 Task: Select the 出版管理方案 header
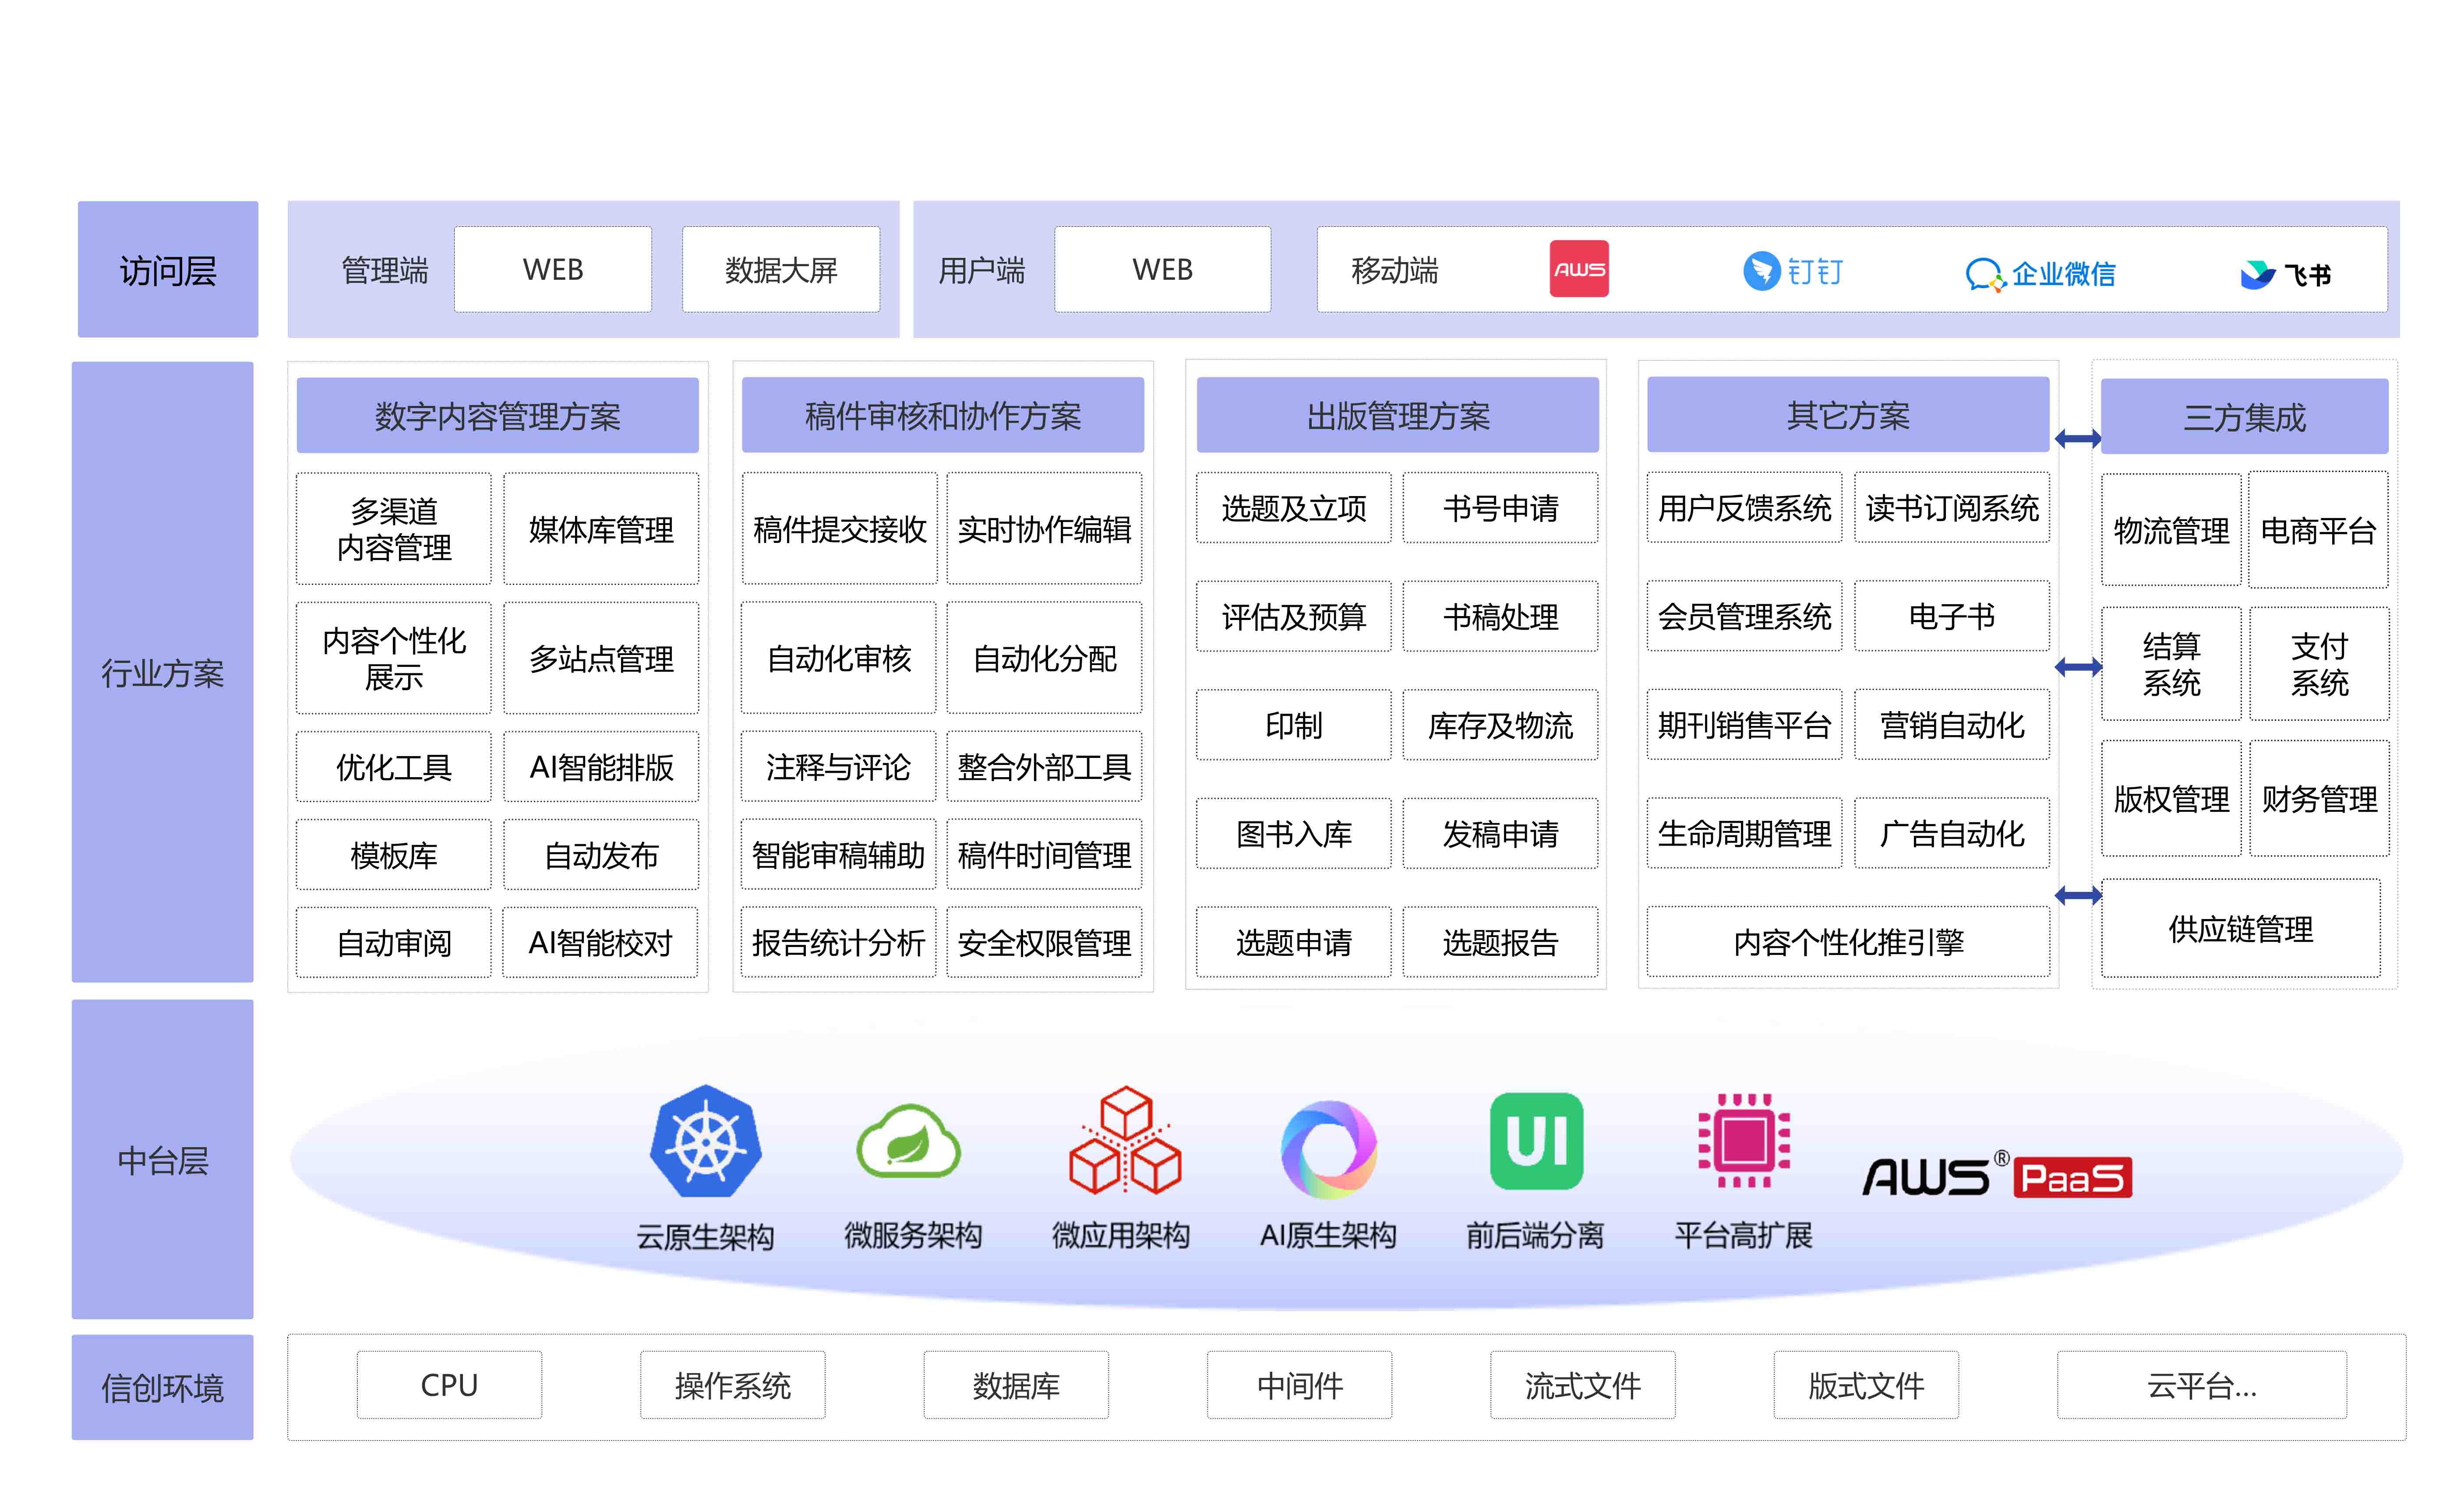pos(1397,416)
